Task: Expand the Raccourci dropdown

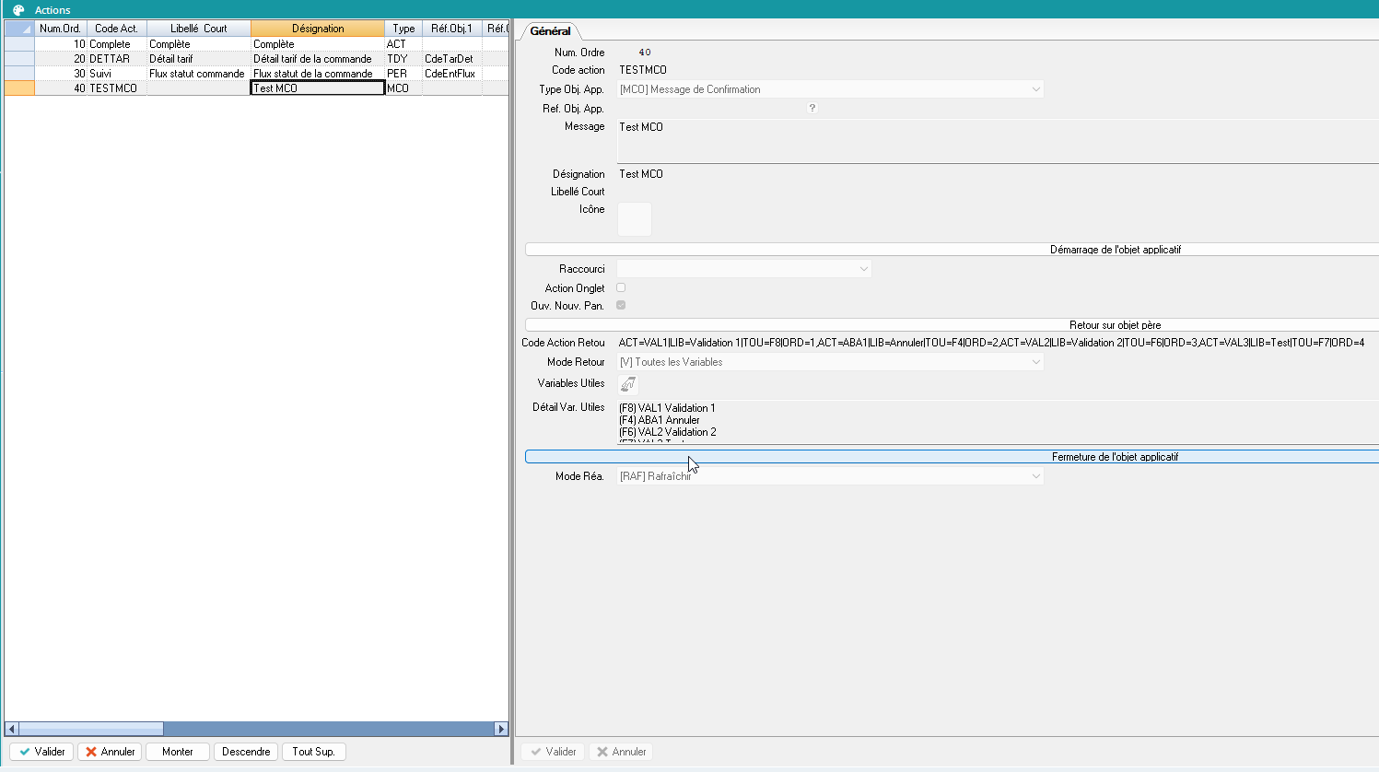Action: pyautogui.click(x=863, y=269)
